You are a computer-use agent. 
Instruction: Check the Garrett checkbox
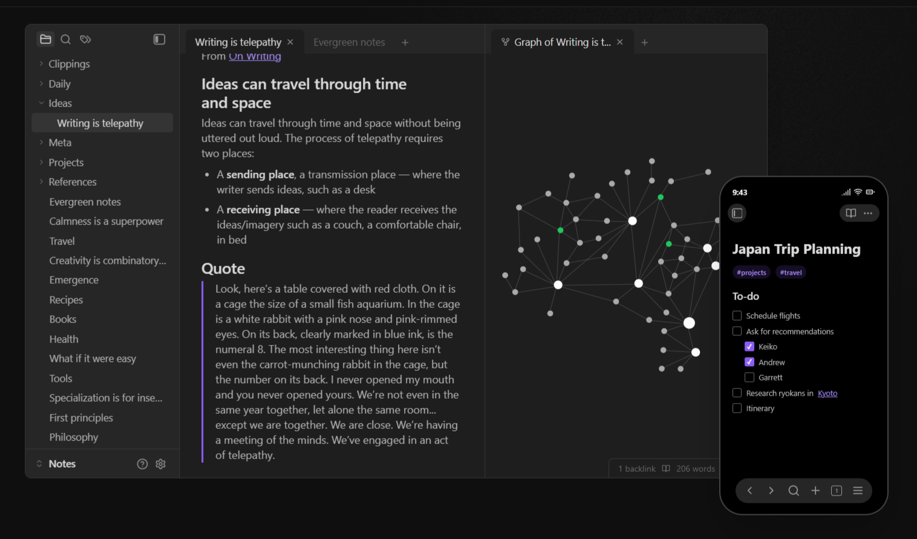[x=749, y=377]
